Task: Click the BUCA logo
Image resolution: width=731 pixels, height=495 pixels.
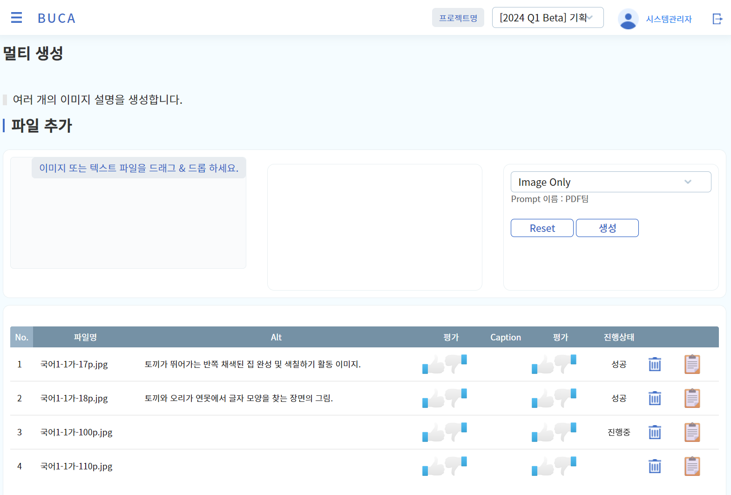Action: coord(56,18)
